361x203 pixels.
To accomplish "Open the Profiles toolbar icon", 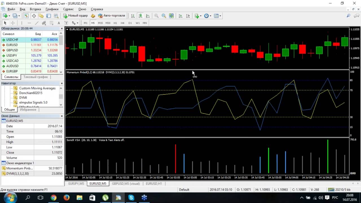I will point(15,16).
